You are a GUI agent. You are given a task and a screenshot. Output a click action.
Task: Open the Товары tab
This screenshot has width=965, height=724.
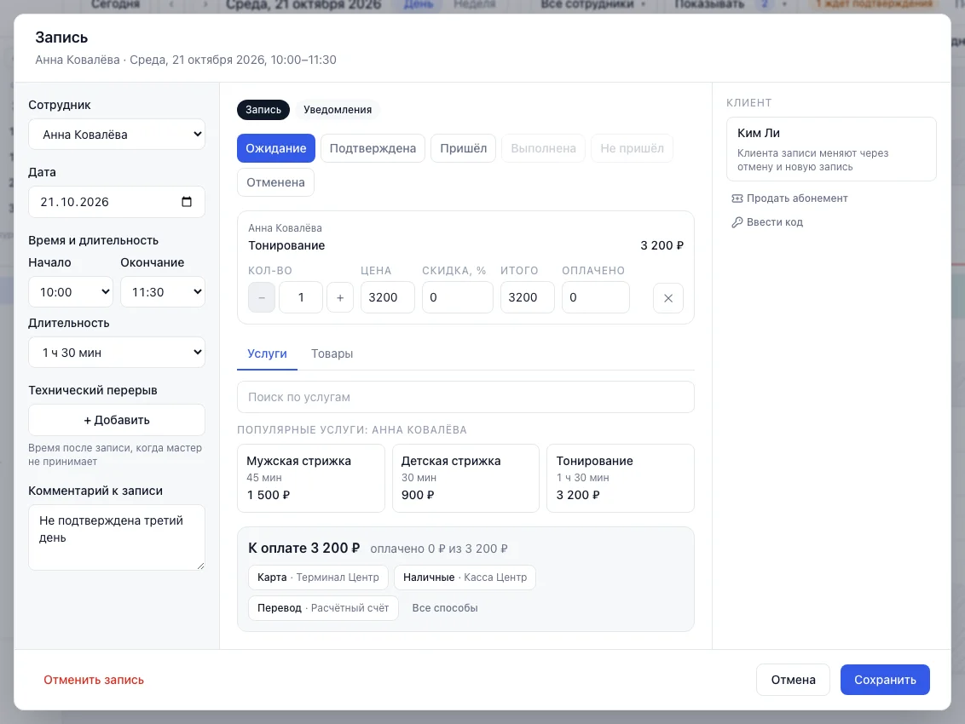[x=332, y=353]
